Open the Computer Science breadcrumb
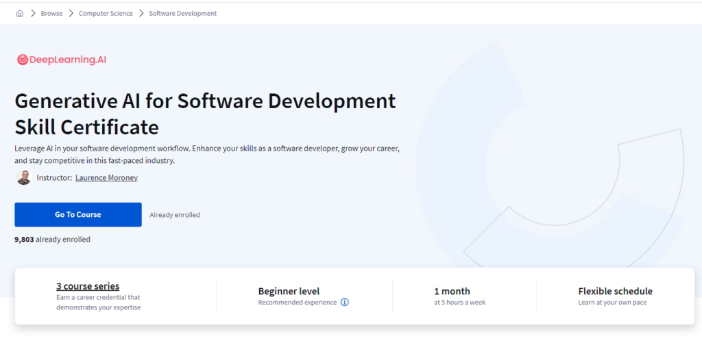This screenshot has height=343, width=702. (106, 13)
